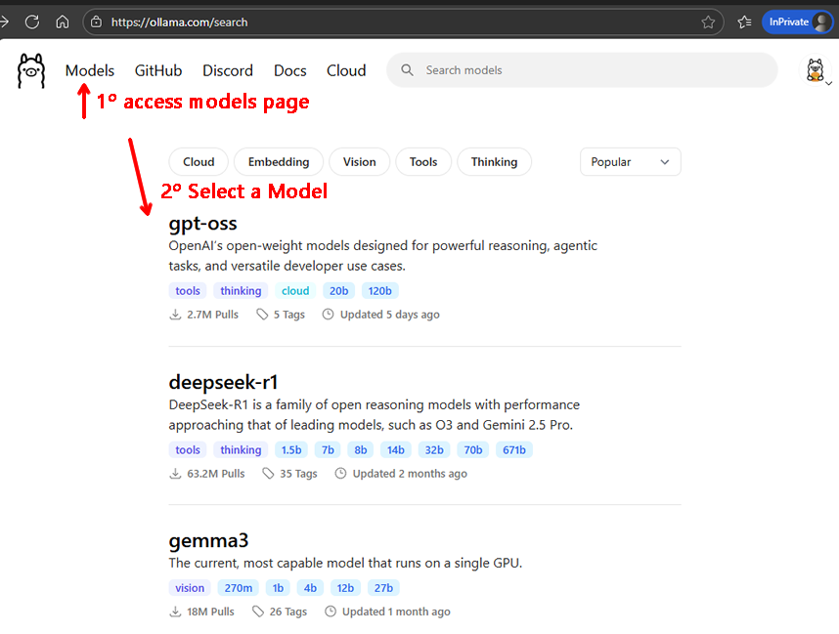Go to the browser home icon
This screenshot has width=839, height=634.
[x=62, y=21]
